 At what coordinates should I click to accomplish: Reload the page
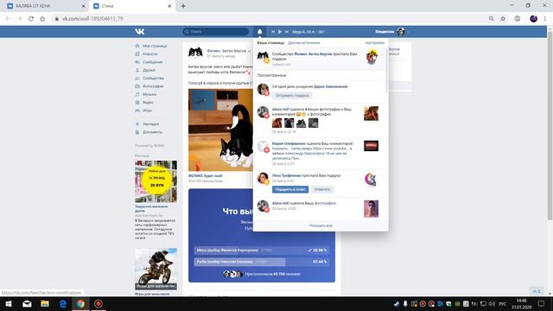(31, 19)
